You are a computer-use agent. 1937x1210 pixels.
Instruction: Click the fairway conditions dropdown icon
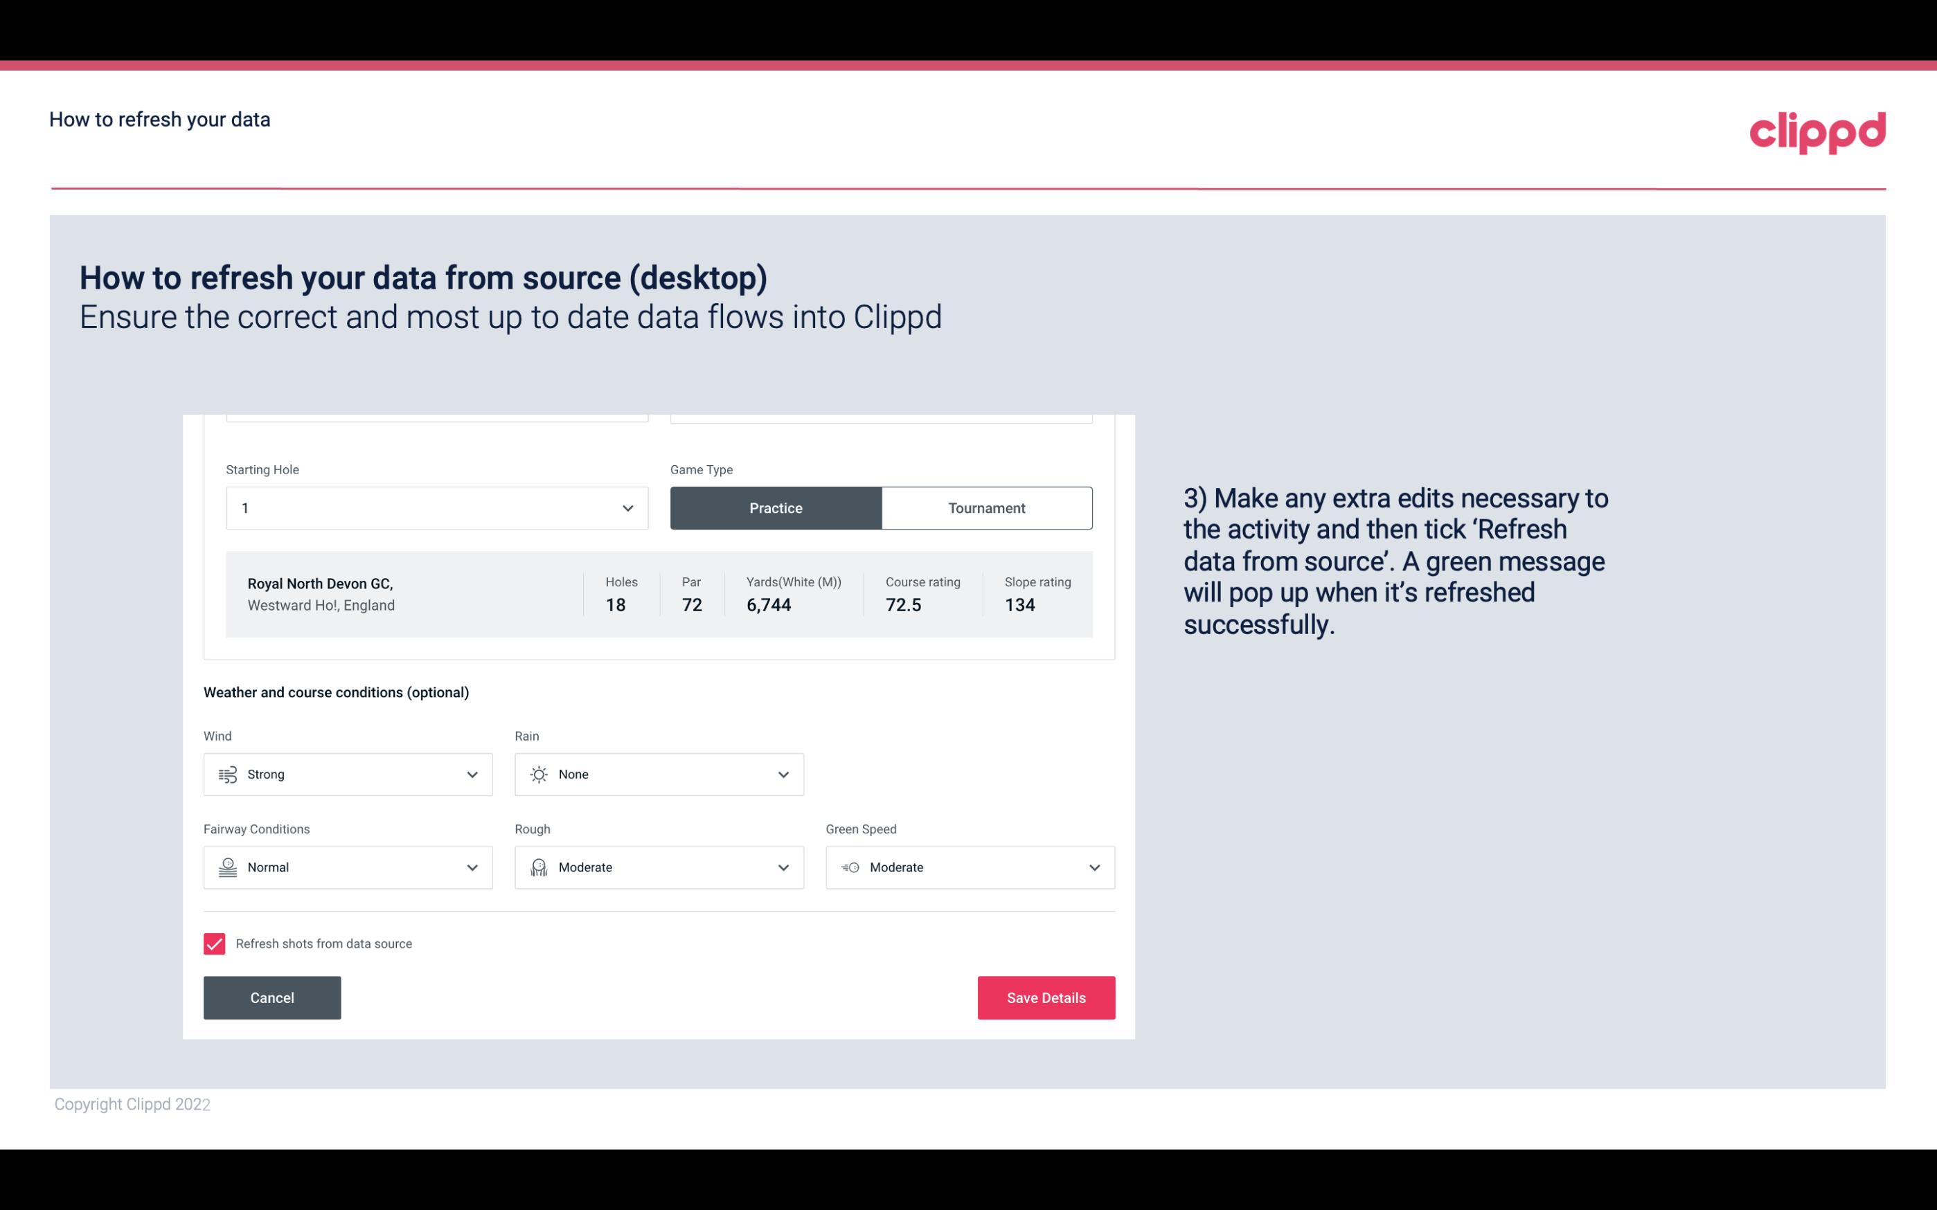tap(472, 867)
